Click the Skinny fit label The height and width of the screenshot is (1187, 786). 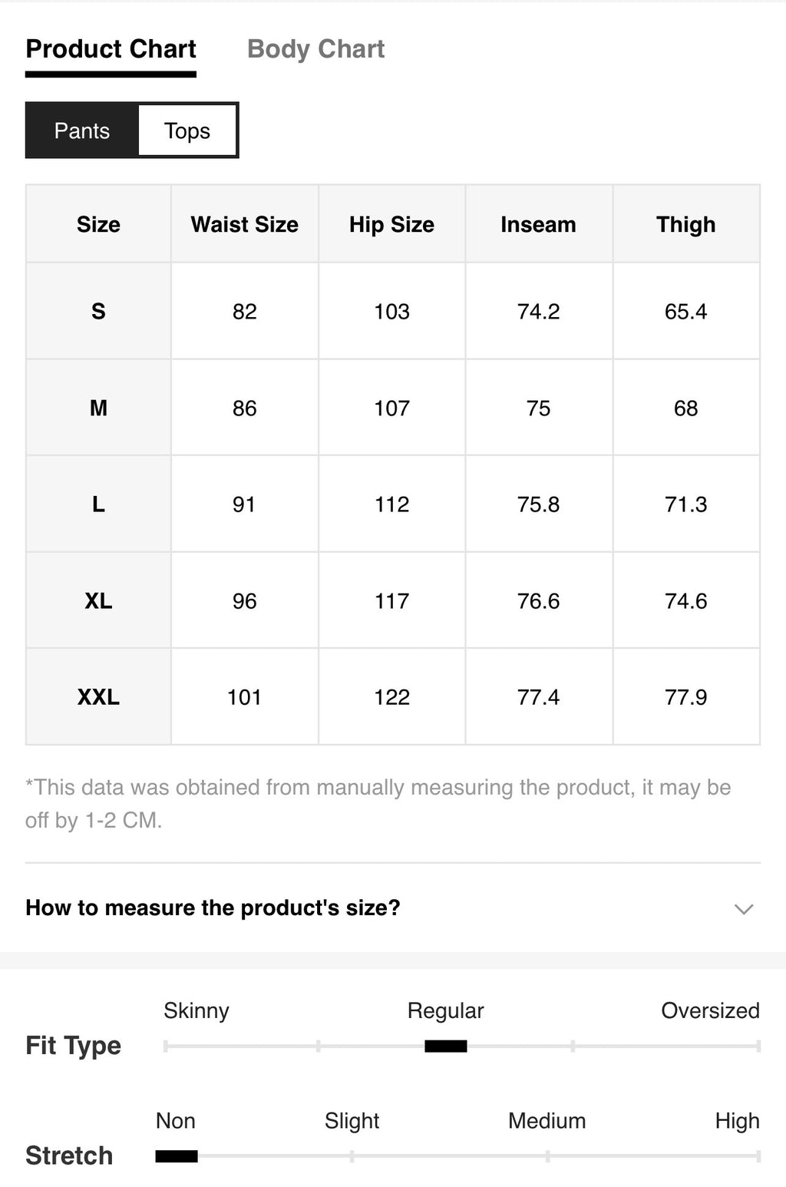(x=196, y=1010)
